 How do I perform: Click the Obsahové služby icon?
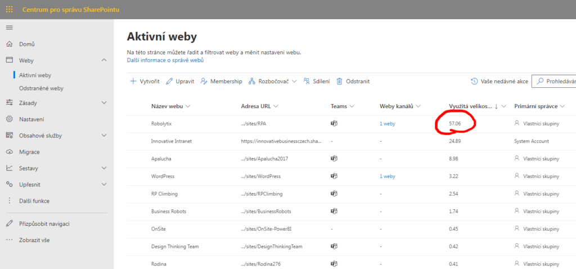(10, 135)
